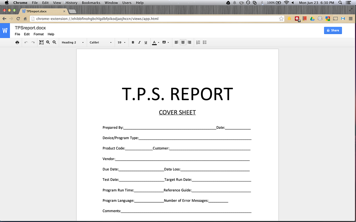Click the printer extension icon in Chrome toolbar
This screenshot has height=222, width=356.
pos(320,19)
